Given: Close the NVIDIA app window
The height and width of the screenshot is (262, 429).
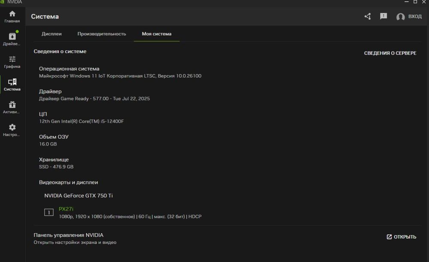Looking at the screenshot, I should click(424, 2).
